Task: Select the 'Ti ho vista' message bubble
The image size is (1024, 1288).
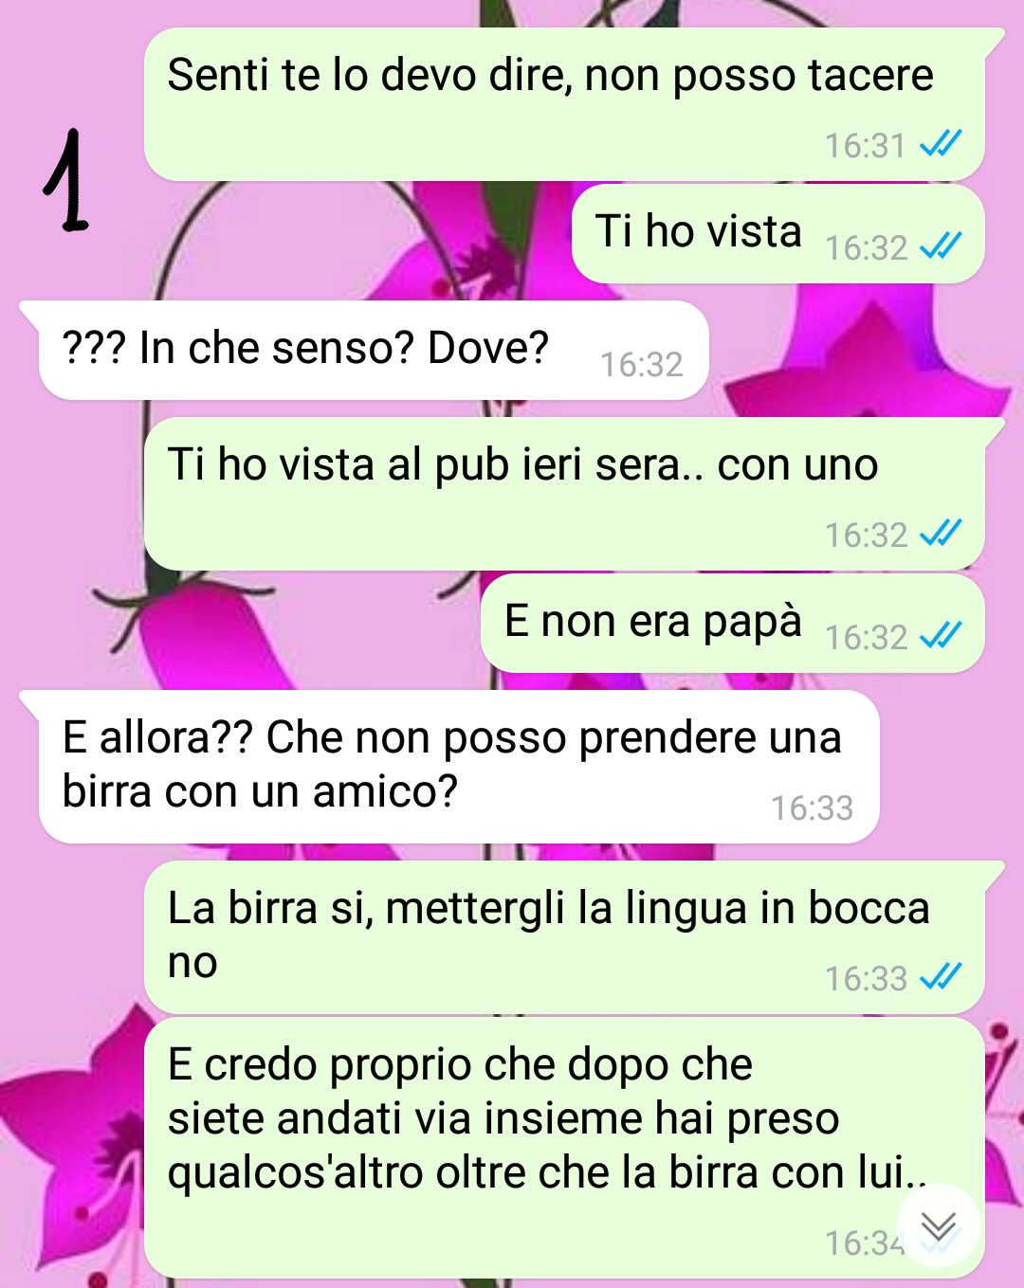Action: click(x=777, y=234)
